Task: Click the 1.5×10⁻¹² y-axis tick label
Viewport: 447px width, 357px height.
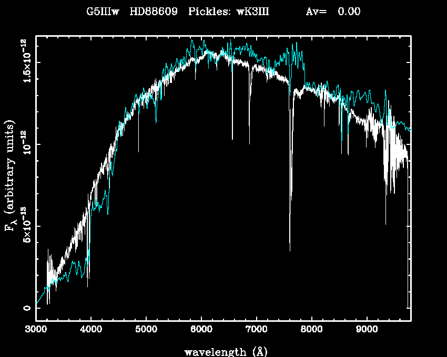Action: click(x=26, y=62)
